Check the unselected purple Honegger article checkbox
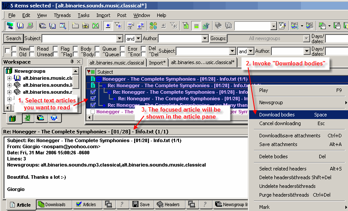This screenshot has height=211, width=348. coord(93,112)
